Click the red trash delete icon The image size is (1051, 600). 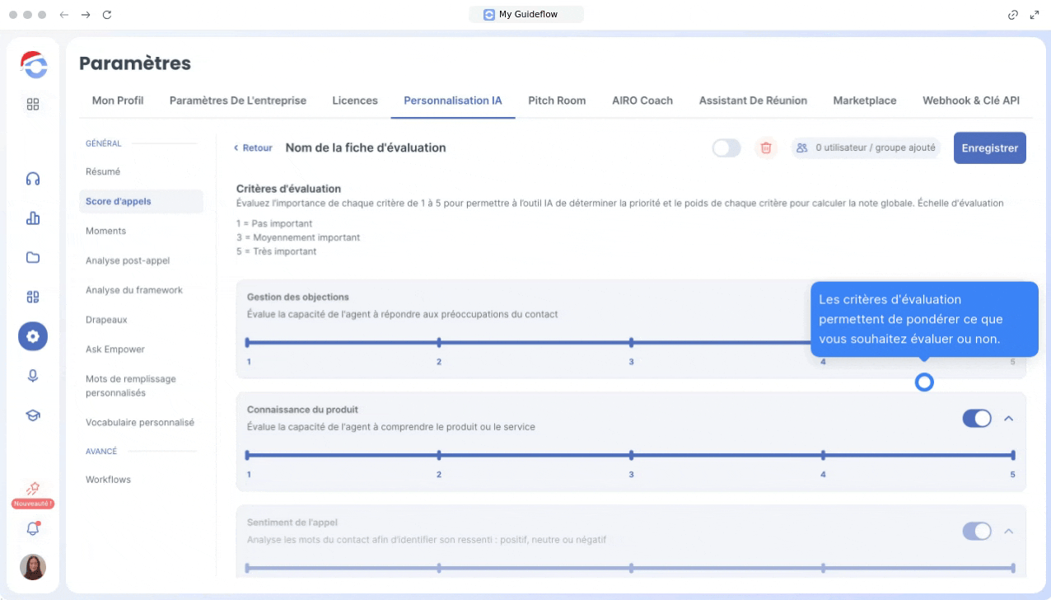pyautogui.click(x=766, y=148)
